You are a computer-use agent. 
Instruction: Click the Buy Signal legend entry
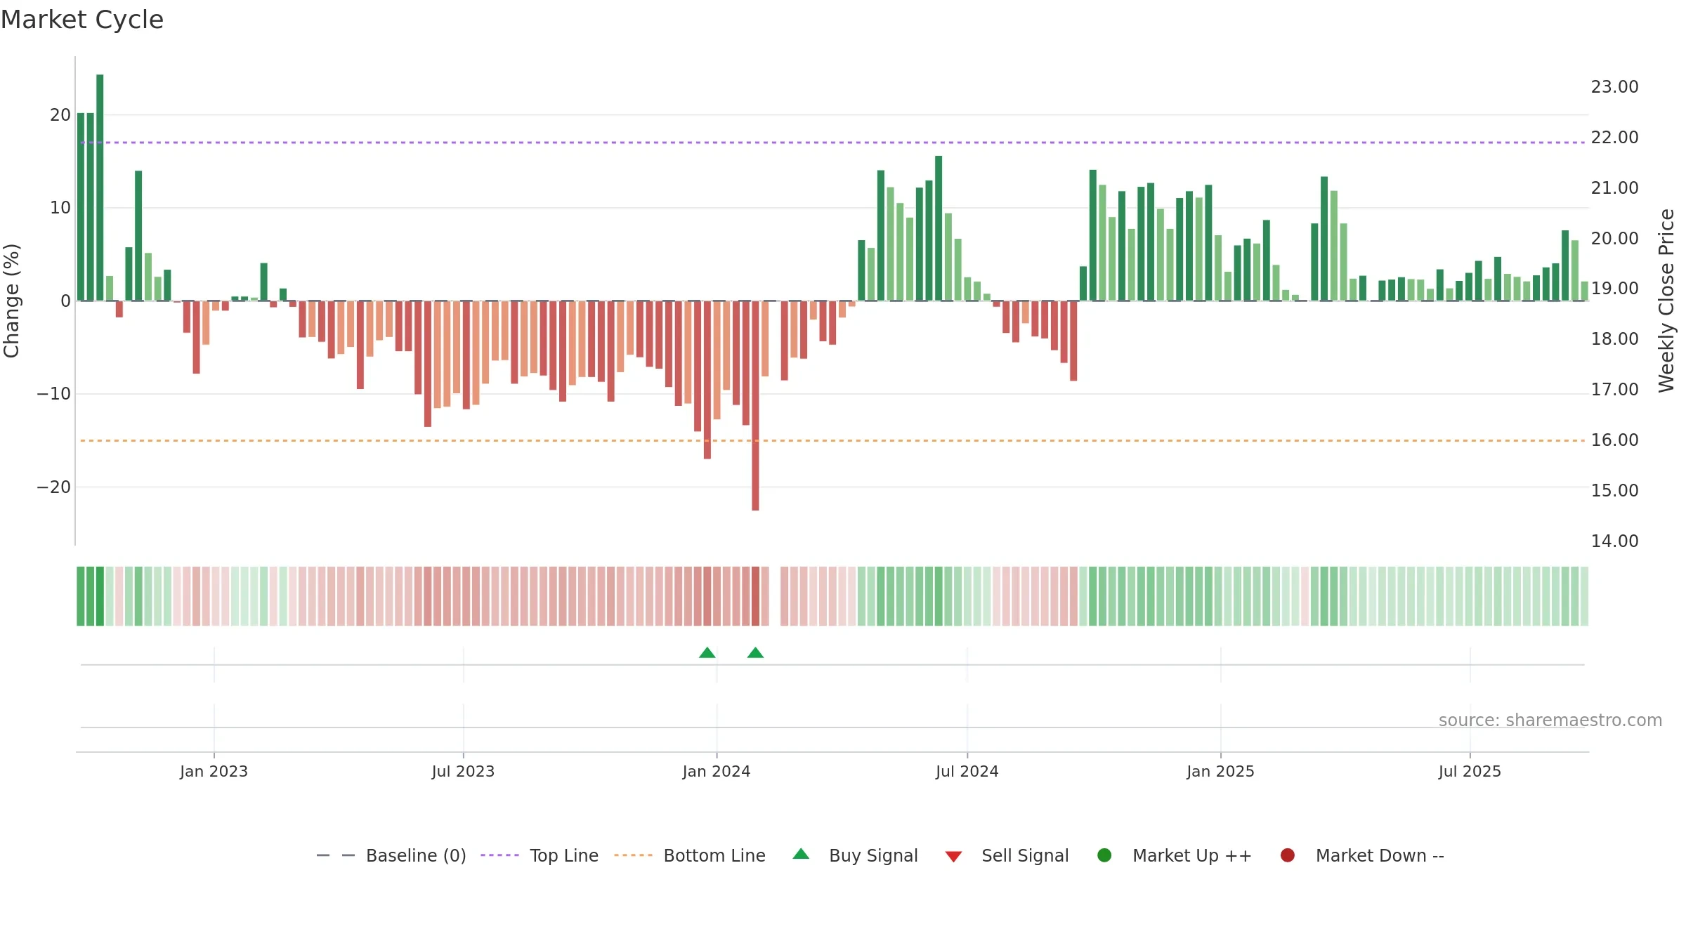click(x=855, y=855)
